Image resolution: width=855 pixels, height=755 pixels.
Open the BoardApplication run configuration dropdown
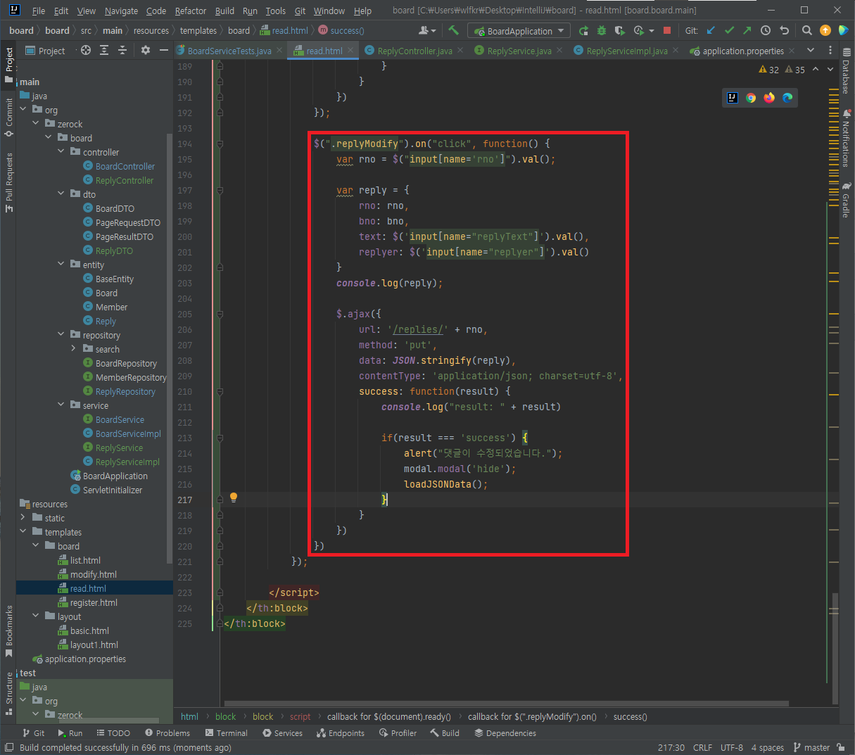519,31
